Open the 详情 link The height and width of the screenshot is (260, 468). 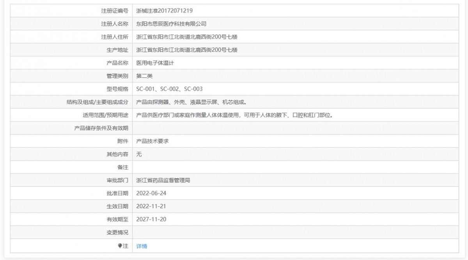142,246
